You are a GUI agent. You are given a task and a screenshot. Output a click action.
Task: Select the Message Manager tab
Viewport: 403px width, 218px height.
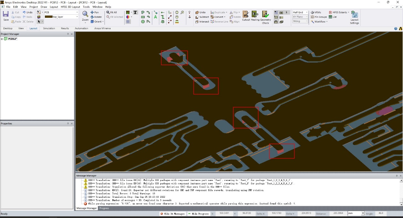(x=87, y=208)
